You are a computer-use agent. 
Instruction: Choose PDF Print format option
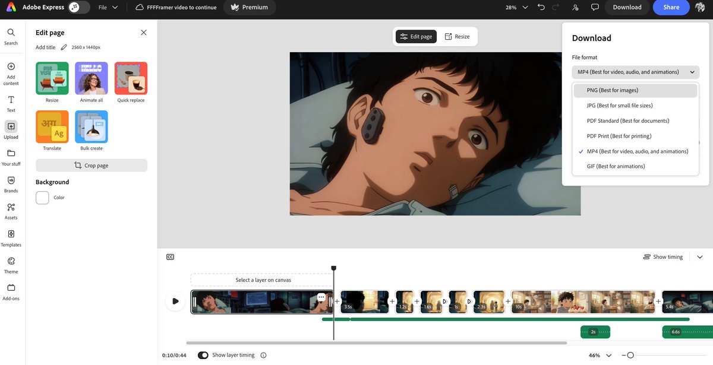click(635, 136)
